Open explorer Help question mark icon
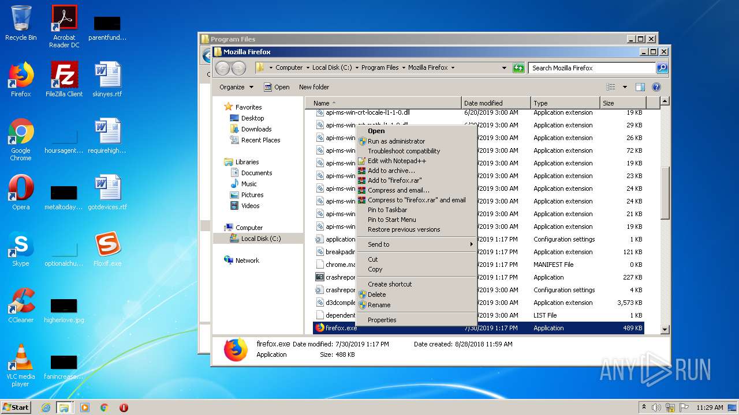Screen dimensions: 739x415 click(x=656, y=87)
